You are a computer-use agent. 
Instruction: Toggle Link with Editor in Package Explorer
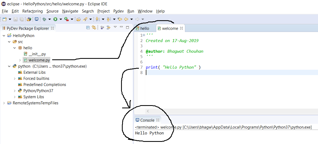tap(94, 27)
